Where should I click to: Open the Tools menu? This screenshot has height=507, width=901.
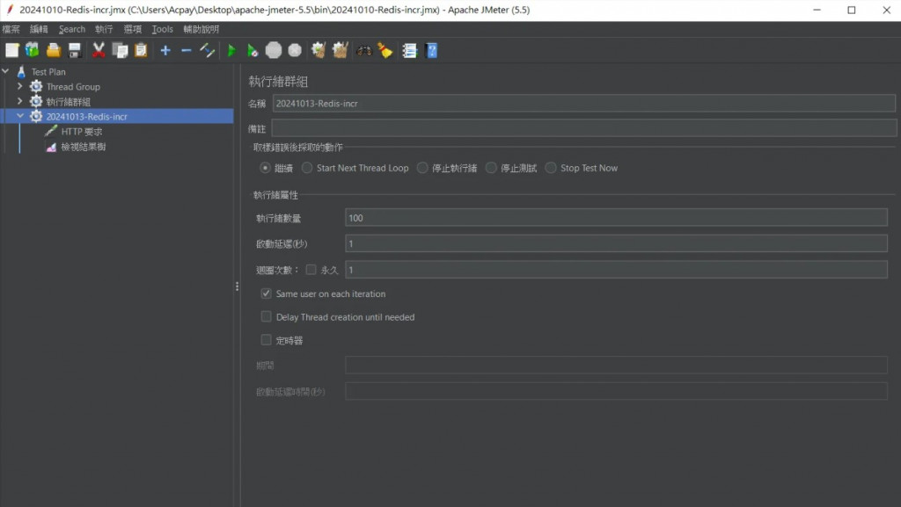pos(163,29)
